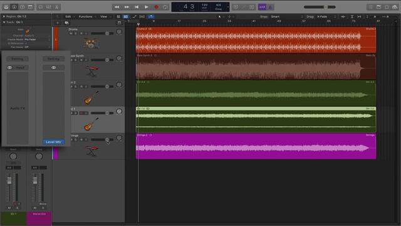This screenshot has width=401, height=226.
Task: Click the Bass Synth keyboard icon
Action: (x=92, y=71)
